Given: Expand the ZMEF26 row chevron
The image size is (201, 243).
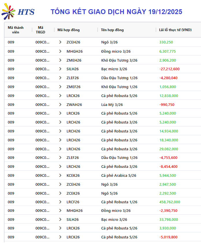Looking at the screenshot, I should click(x=60, y=87).
